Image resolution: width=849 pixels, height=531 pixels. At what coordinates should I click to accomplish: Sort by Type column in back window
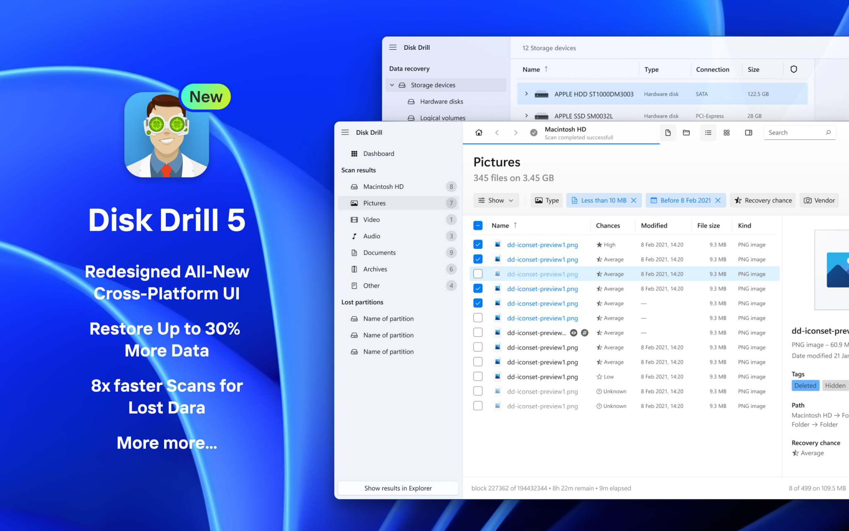(x=651, y=69)
